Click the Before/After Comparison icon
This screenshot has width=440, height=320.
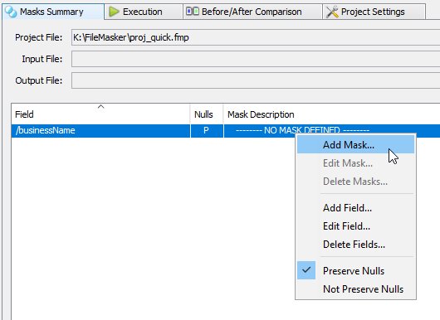click(193, 12)
